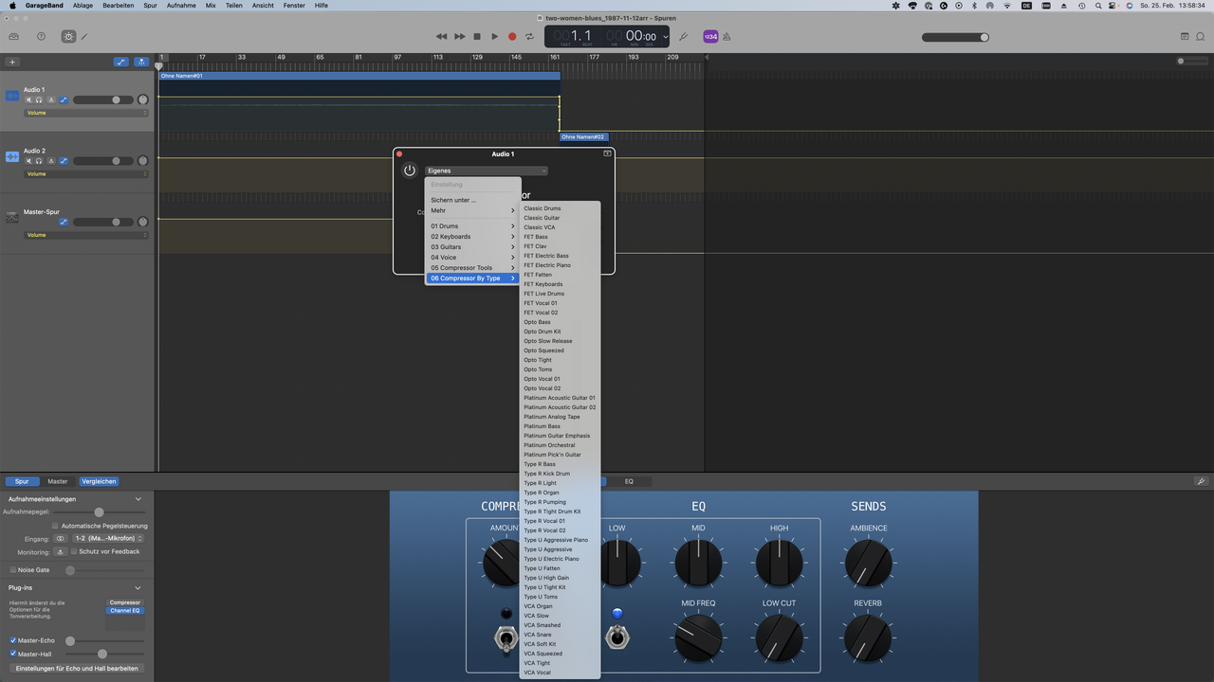The height and width of the screenshot is (682, 1214).
Task: Uncheck the Master-Hall checkbox
Action: point(12,654)
